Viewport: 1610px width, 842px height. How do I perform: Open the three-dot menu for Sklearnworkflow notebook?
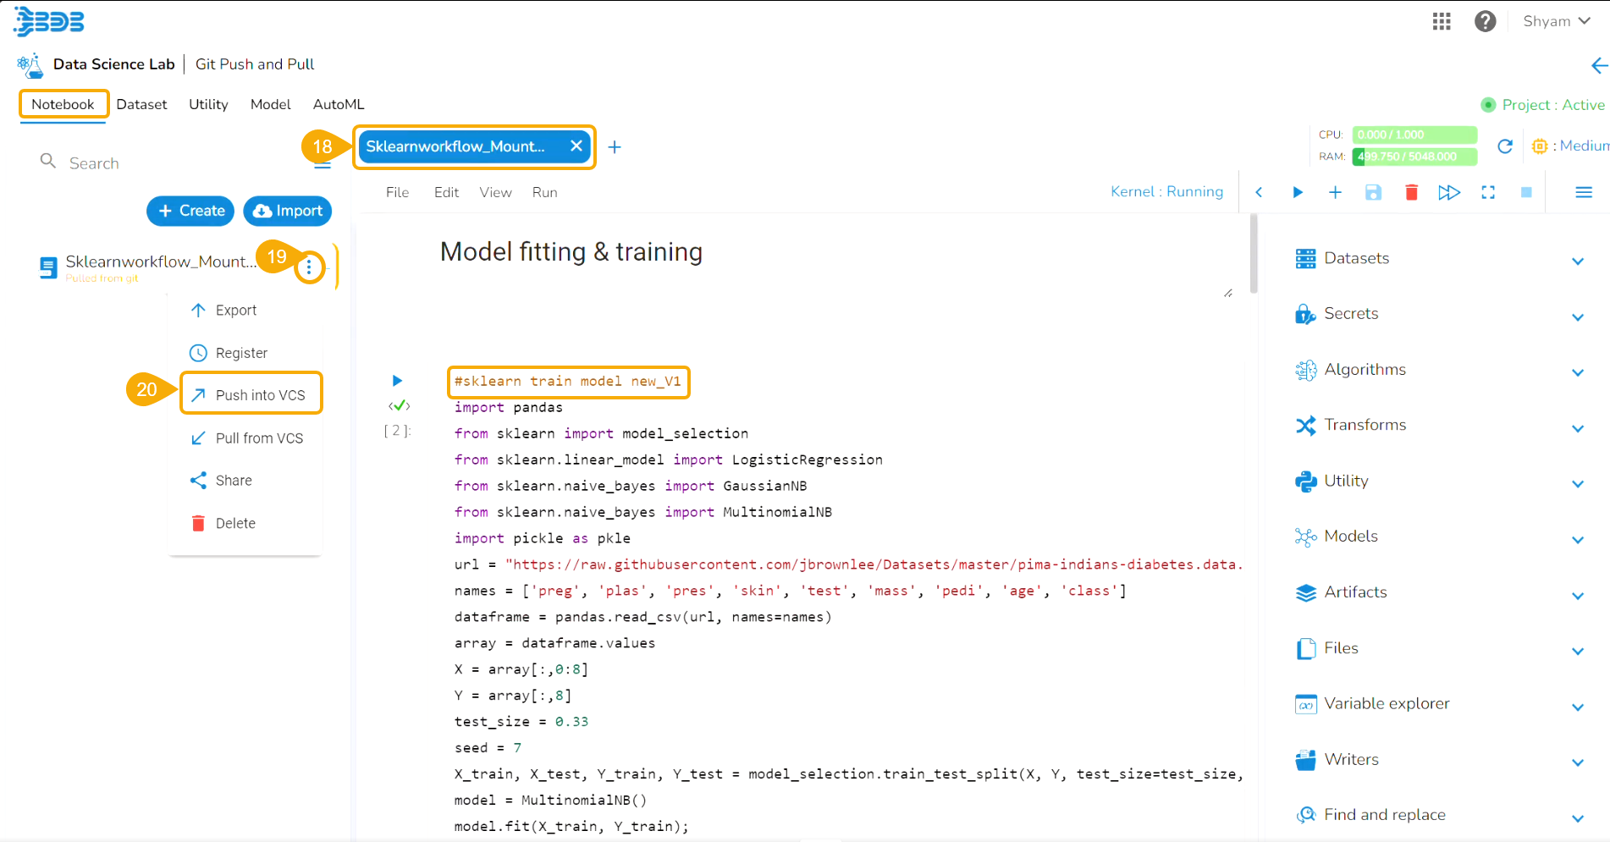tap(309, 267)
